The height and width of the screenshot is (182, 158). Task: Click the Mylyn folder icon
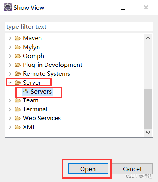coord(18,47)
